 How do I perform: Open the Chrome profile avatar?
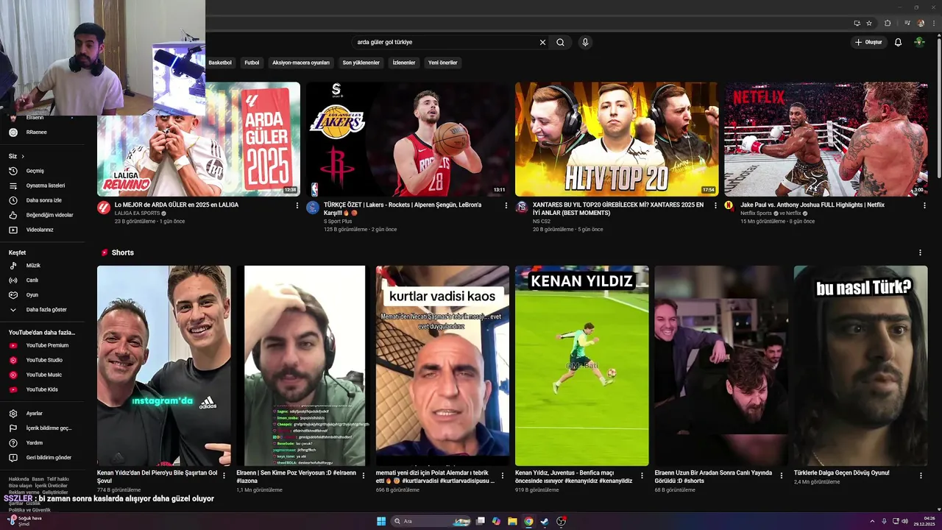pyautogui.click(x=921, y=23)
